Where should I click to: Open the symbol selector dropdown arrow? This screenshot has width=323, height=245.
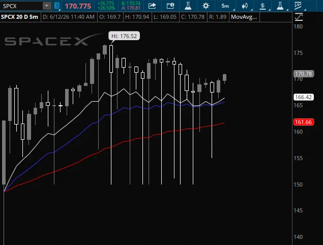[x=47, y=6]
